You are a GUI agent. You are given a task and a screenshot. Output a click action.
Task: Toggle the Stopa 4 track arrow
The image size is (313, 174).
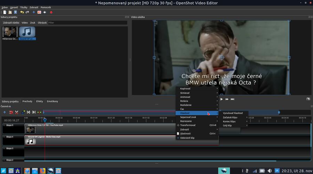tap(5, 137)
